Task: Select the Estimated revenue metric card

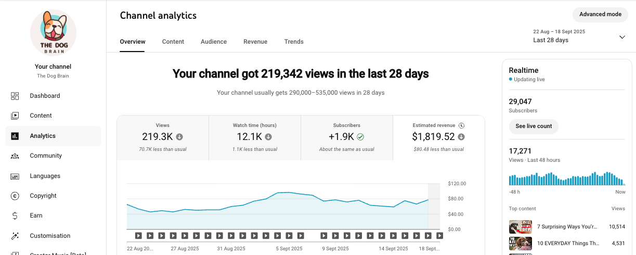Action: pos(438,138)
